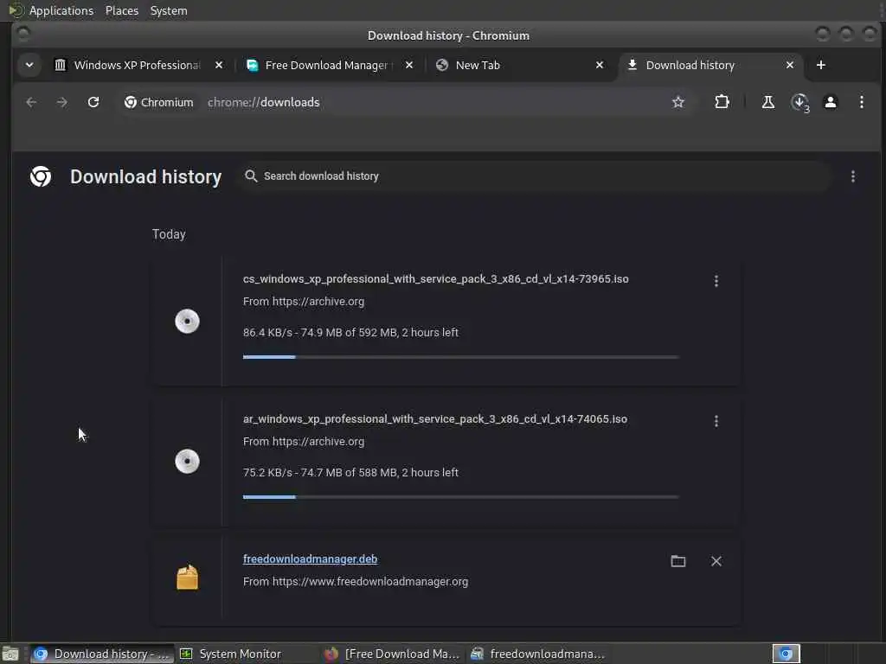Image resolution: width=886 pixels, height=664 pixels.
Task: Click the 75.2 KB/s download status text
Action: click(x=350, y=473)
